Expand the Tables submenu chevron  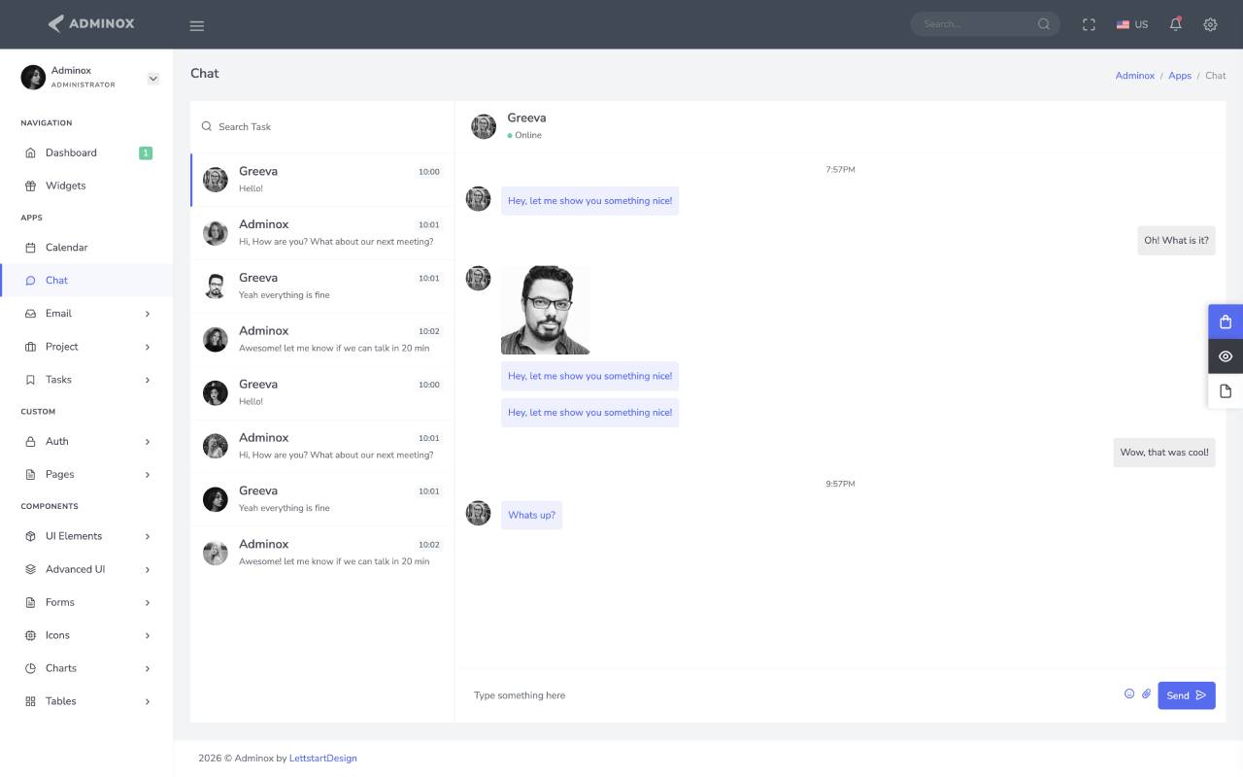pos(148,701)
